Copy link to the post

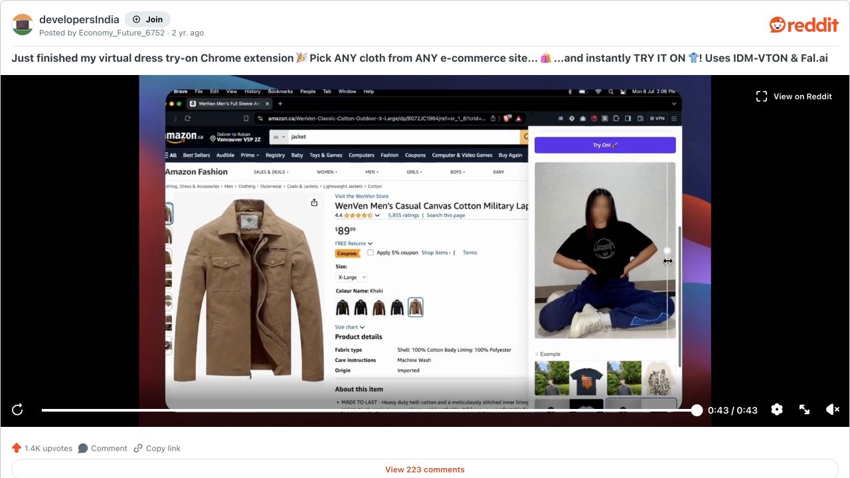click(x=157, y=448)
